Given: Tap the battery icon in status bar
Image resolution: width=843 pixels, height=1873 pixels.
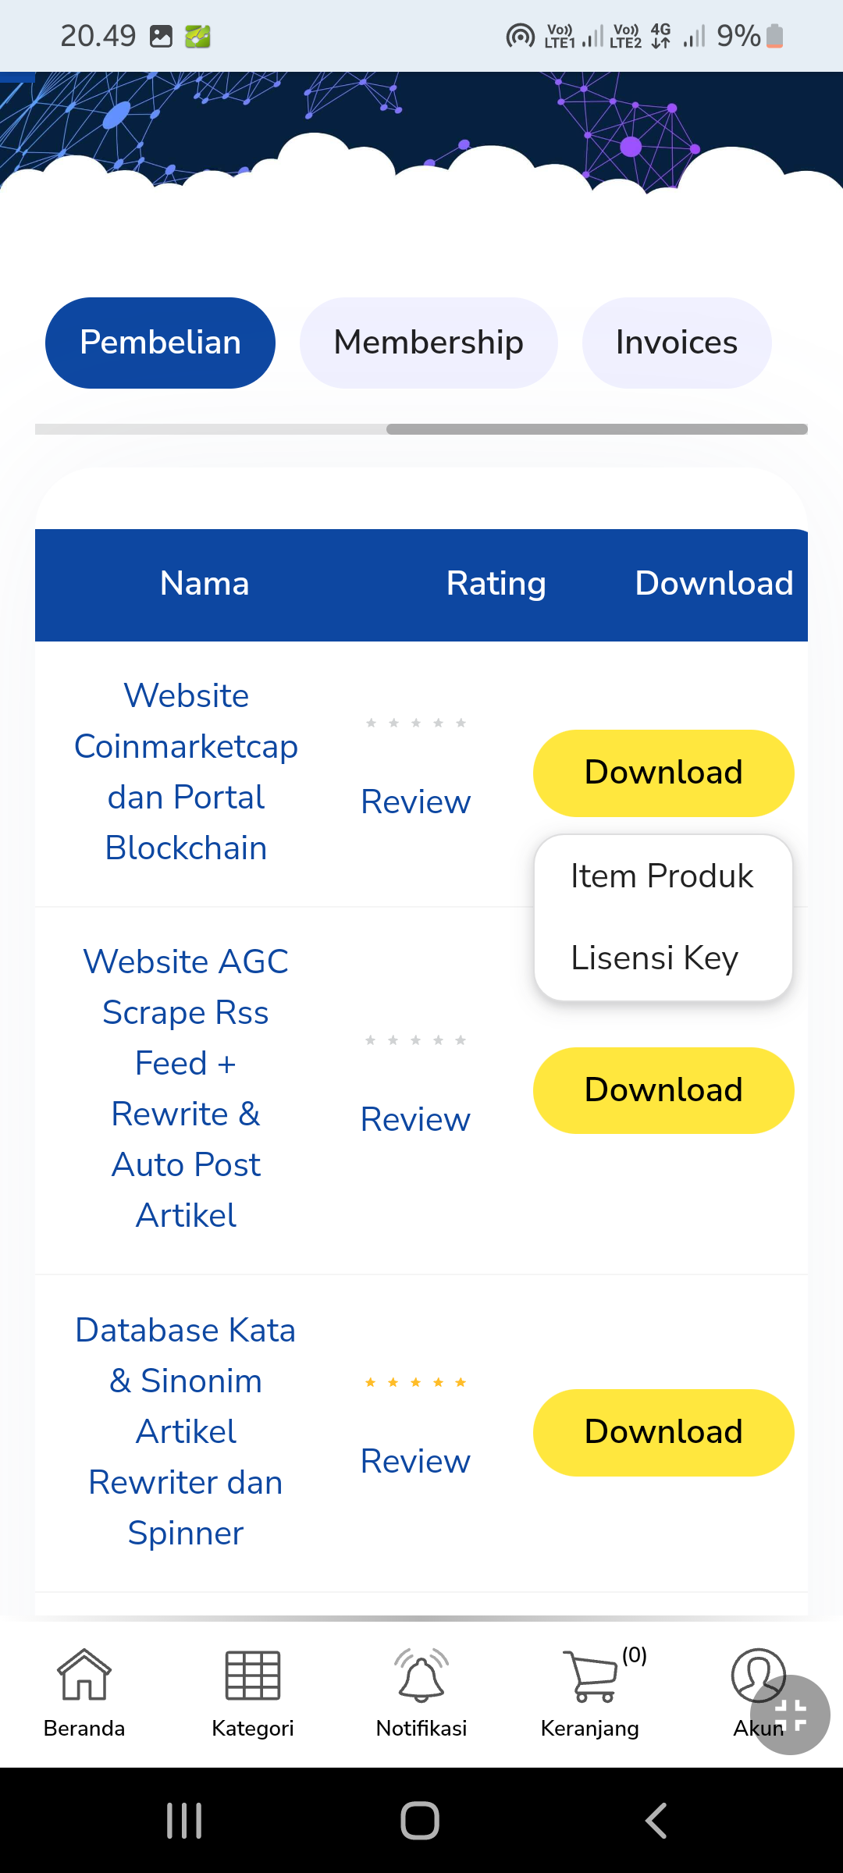Looking at the screenshot, I should 775,36.
